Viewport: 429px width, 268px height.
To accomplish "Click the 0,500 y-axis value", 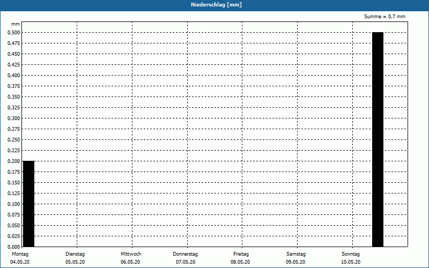I will (14, 33).
